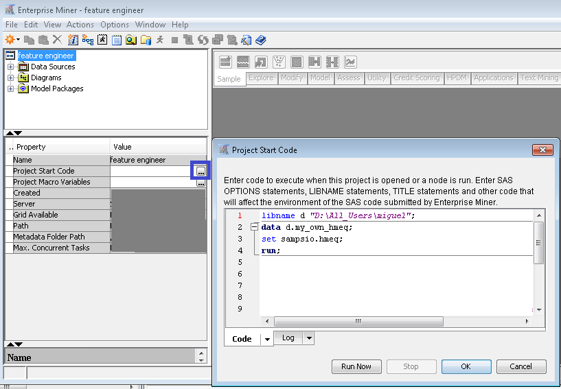Select the Input Data node icon
Viewport: 561px width, 389px height.
tap(297, 62)
